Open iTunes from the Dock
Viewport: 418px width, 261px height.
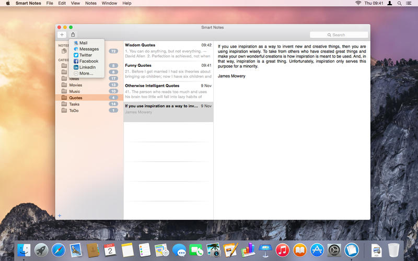(x=283, y=251)
